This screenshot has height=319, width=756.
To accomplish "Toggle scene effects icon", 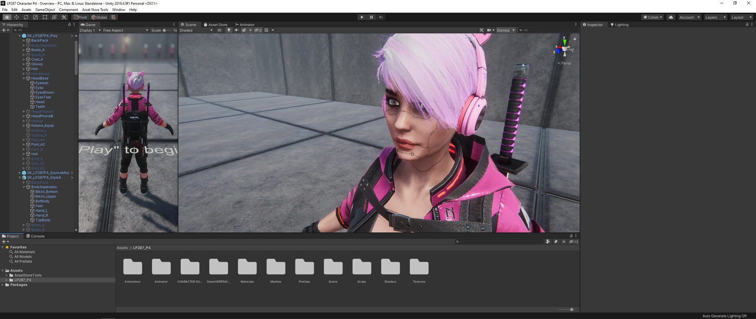I will [244, 30].
